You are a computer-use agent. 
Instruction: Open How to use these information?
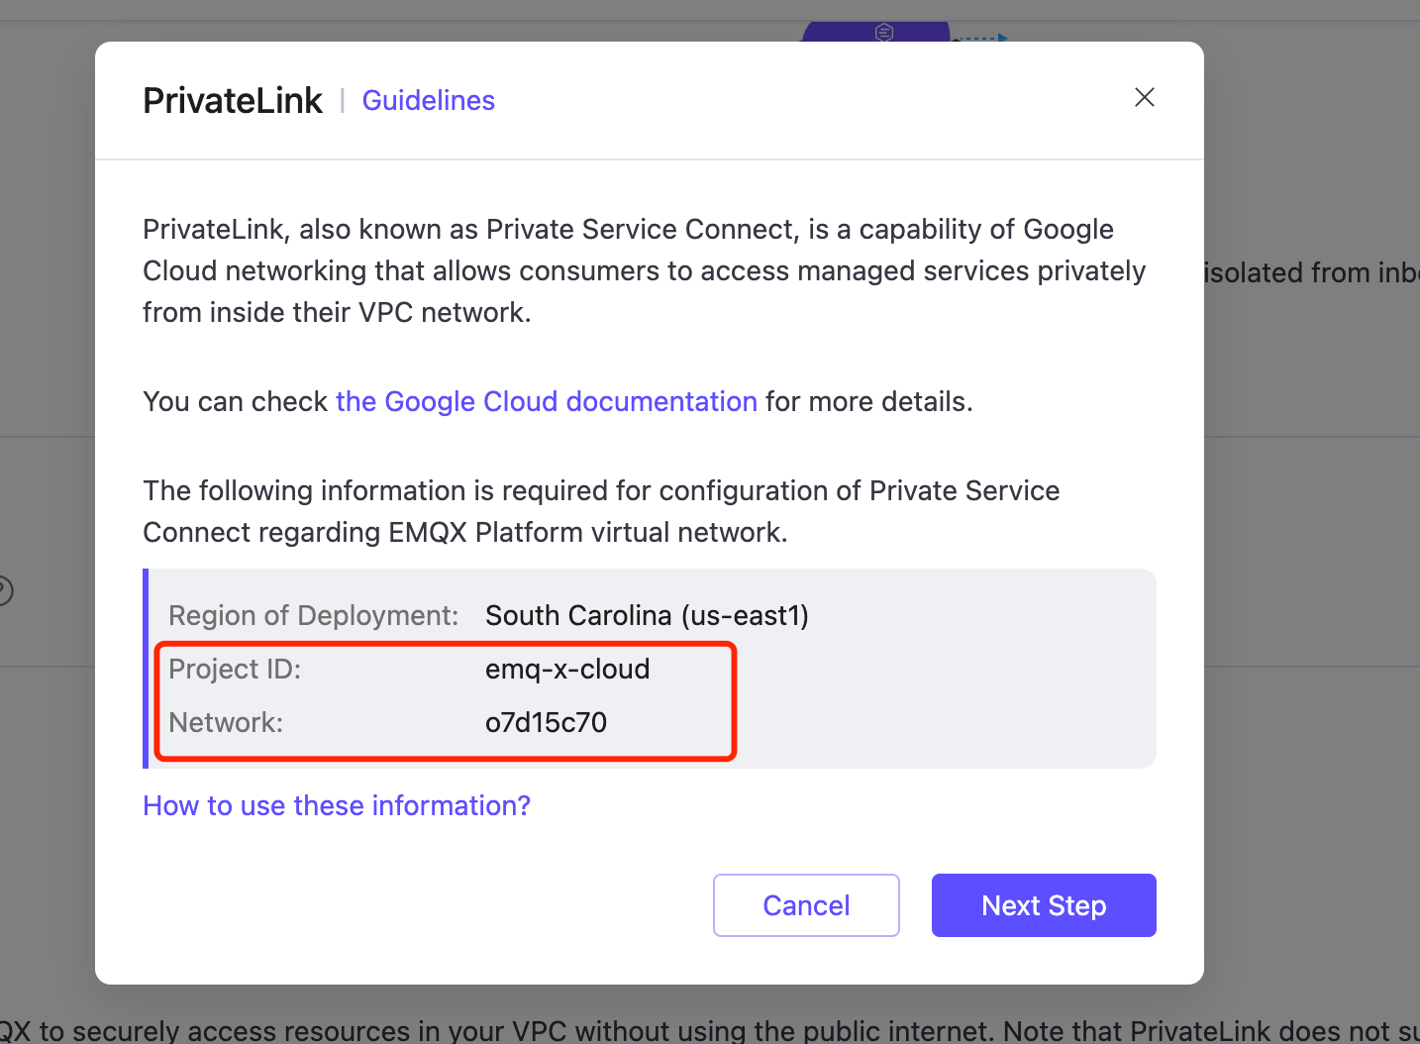(x=337, y=805)
